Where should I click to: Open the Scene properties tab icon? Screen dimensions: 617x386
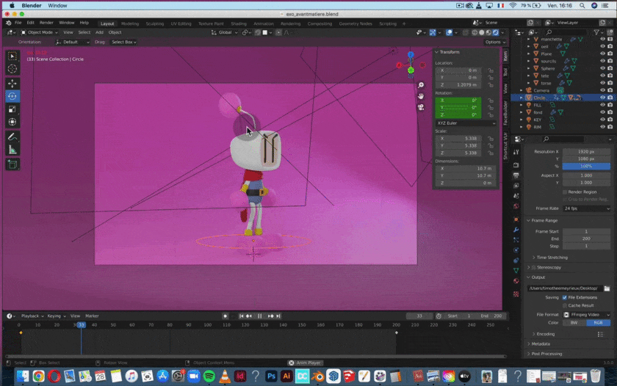(516, 196)
